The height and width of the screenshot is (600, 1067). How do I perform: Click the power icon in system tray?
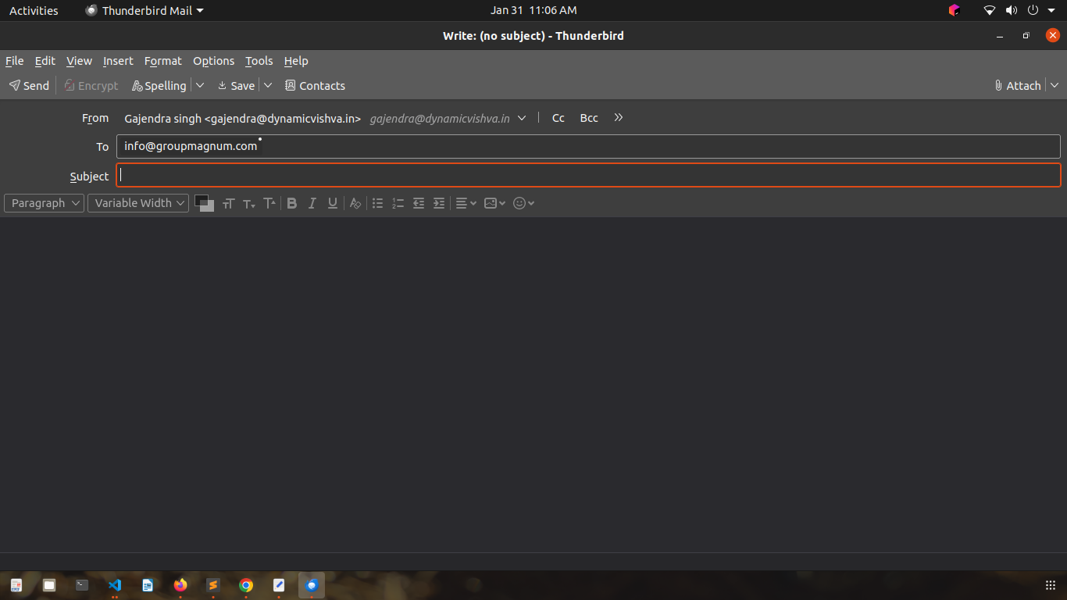click(1033, 11)
